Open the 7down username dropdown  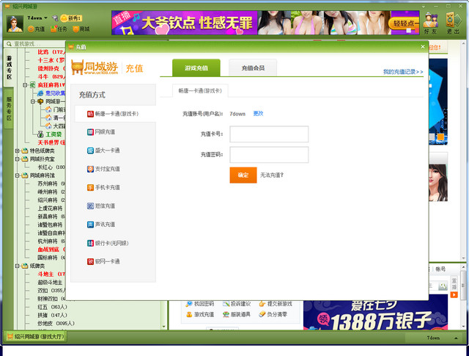click(45, 18)
